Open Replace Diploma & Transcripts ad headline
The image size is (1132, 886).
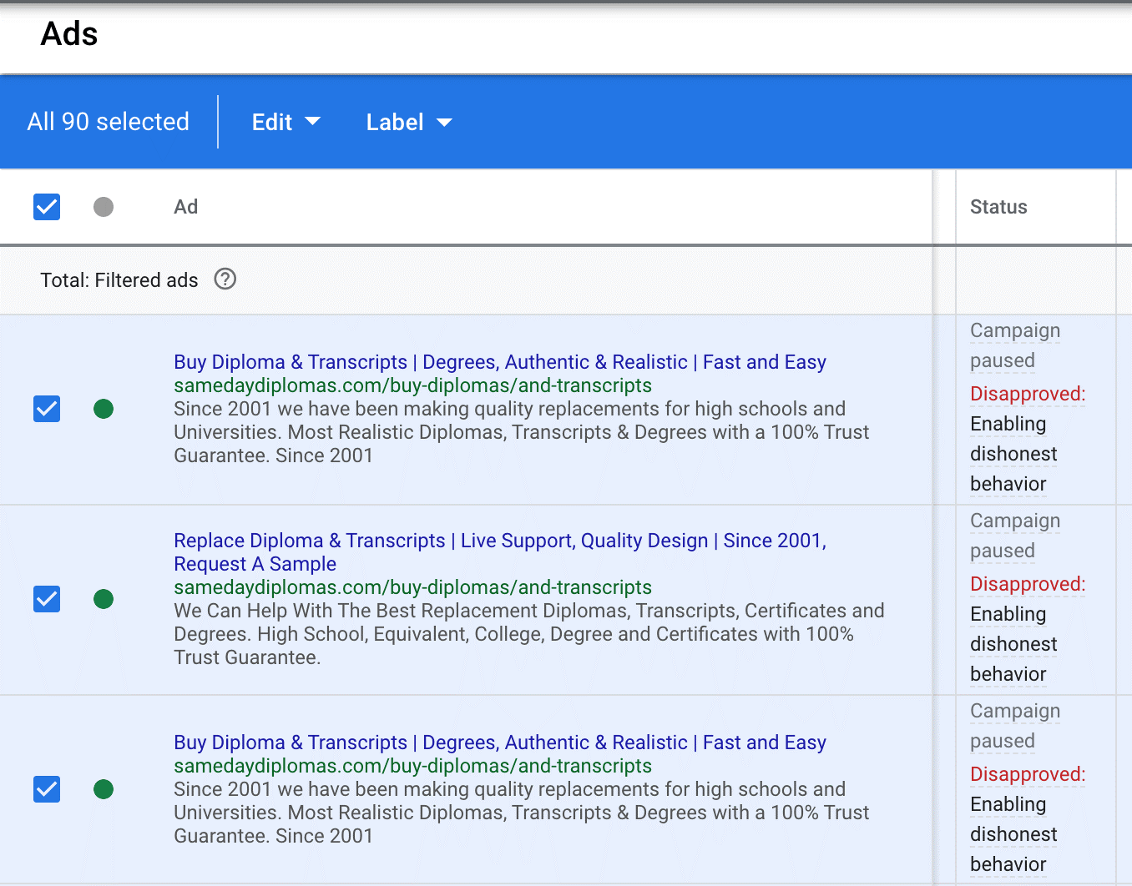(499, 541)
